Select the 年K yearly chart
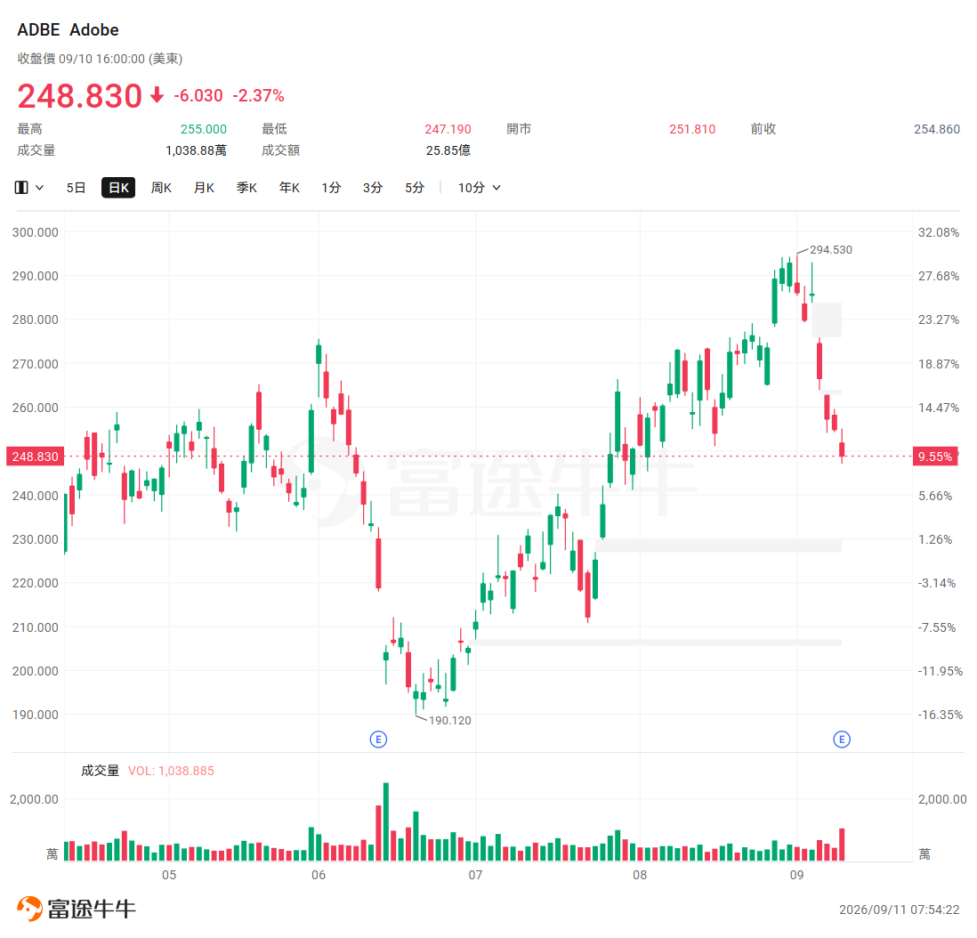 (x=289, y=188)
